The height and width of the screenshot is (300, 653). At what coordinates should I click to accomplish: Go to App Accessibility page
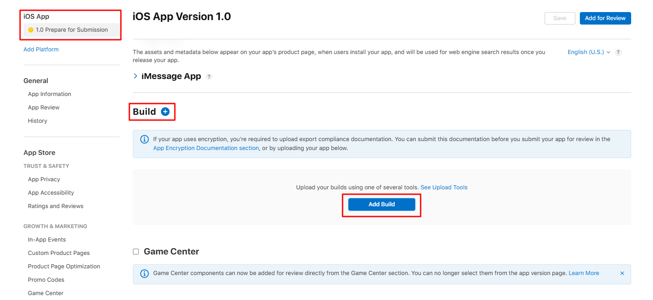point(51,193)
